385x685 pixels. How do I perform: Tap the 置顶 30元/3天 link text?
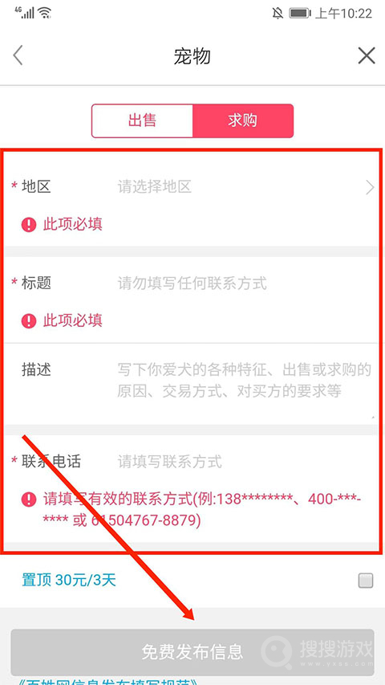(x=69, y=580)
